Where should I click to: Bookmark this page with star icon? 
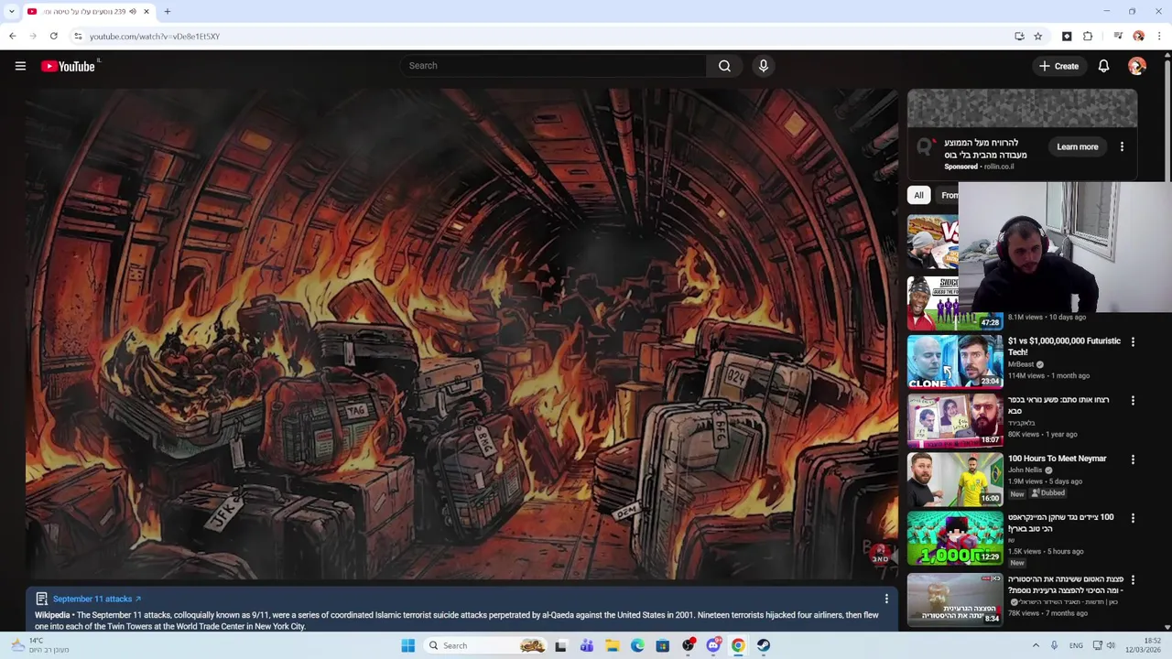pyautogui.click(x=1037, y=37)
